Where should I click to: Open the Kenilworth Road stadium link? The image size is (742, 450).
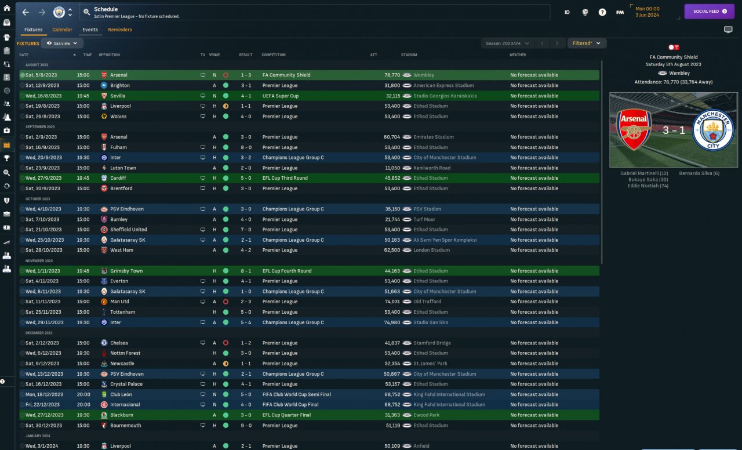432,168
